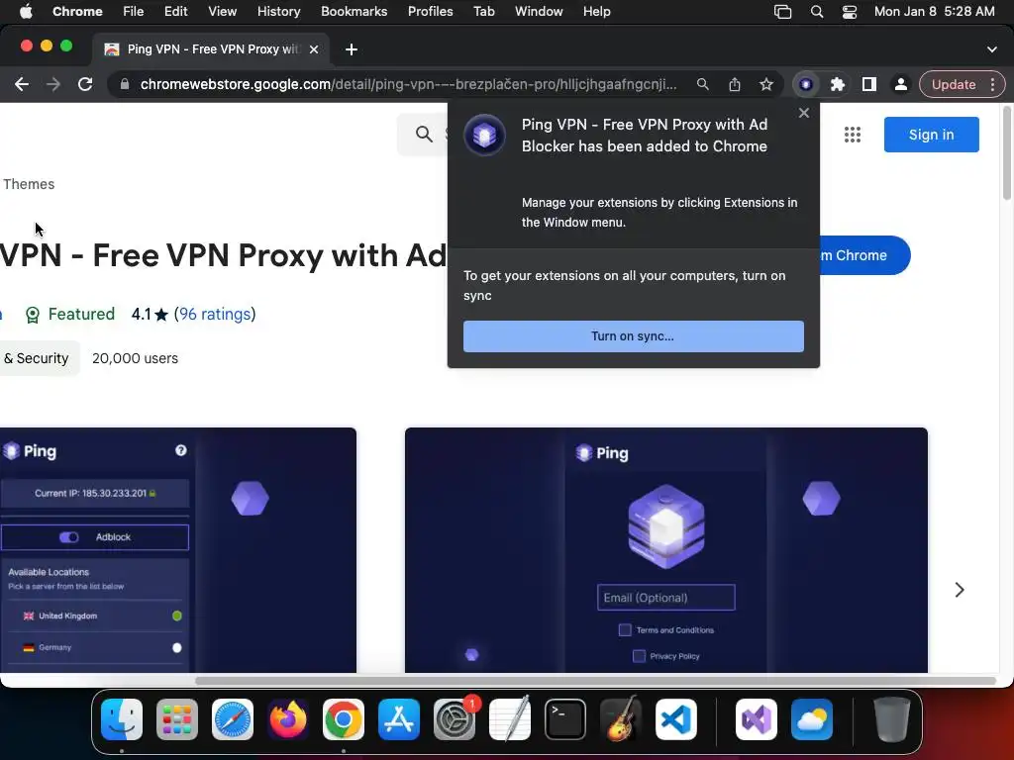Launch GarageBand from the Dock
The width and height of the screenshot is (1014, 760).
point(621,719)
